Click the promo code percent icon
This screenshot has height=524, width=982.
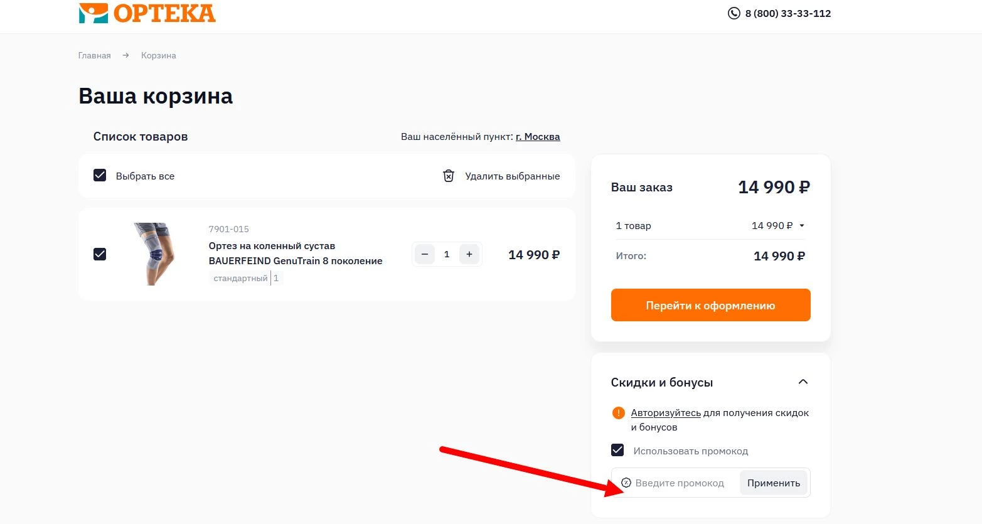point(626,483)
